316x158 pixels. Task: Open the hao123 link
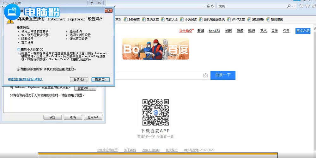214,31
